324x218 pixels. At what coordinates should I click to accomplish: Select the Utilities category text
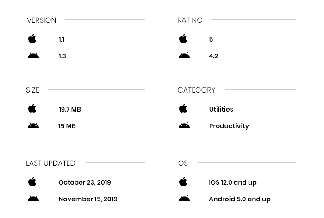pyautogui.click(x=221, y=109)
